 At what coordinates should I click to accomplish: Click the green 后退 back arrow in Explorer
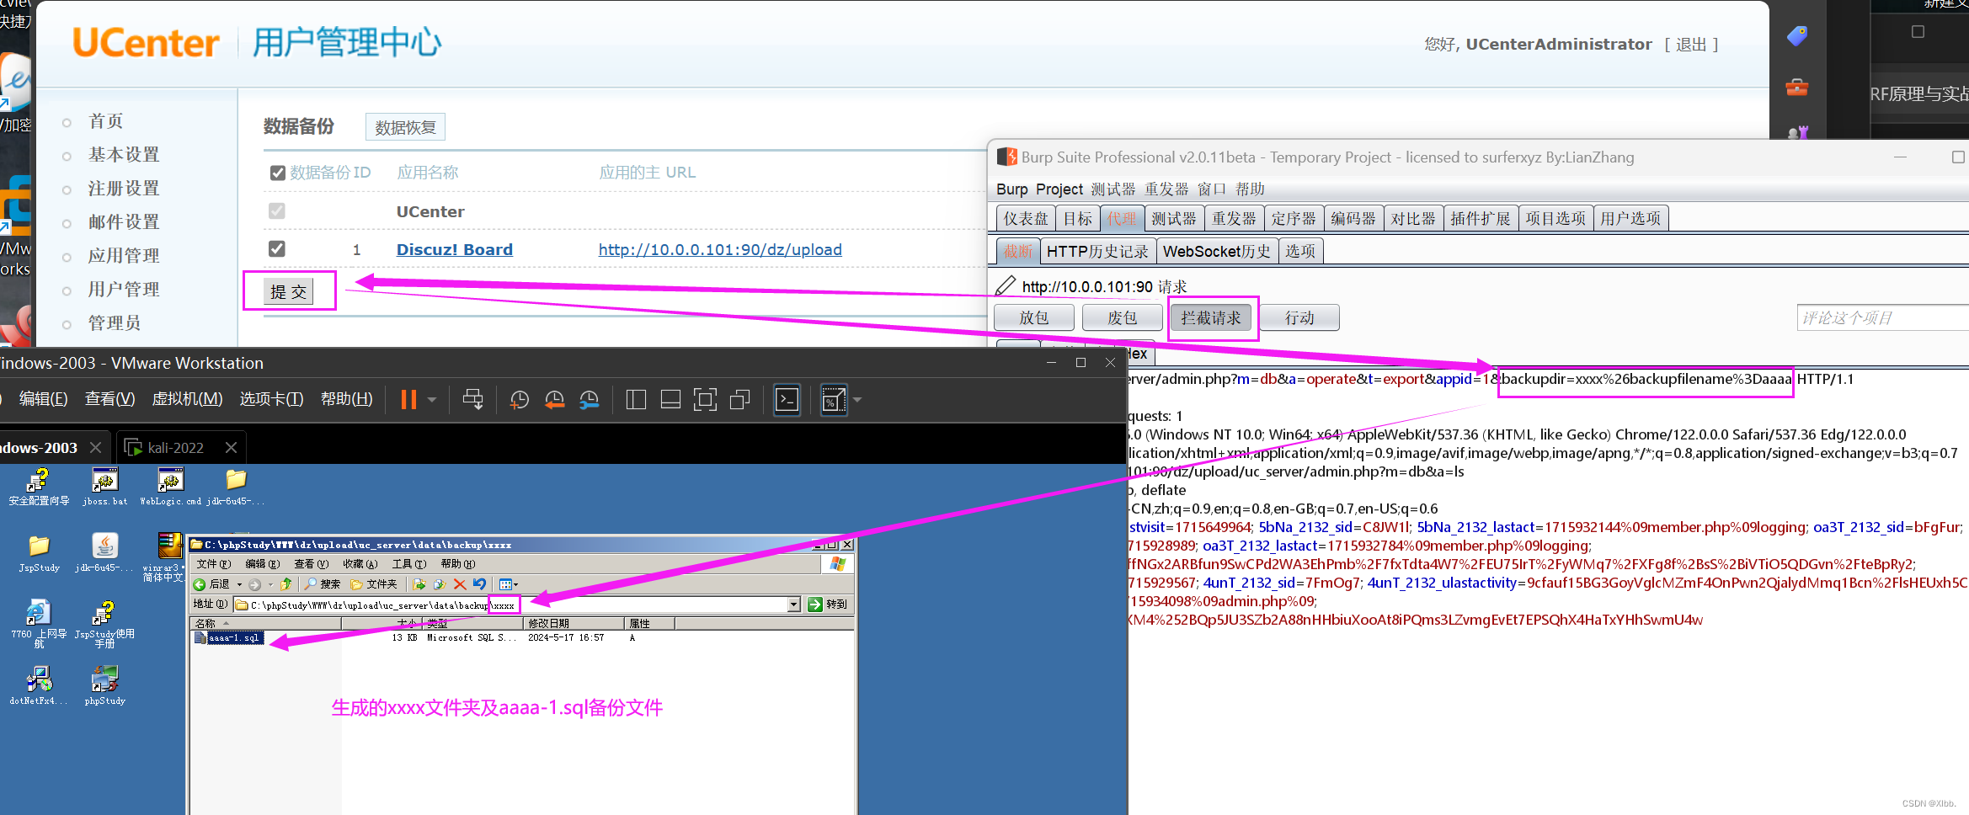pyautogui.click(x=211, y=584)
